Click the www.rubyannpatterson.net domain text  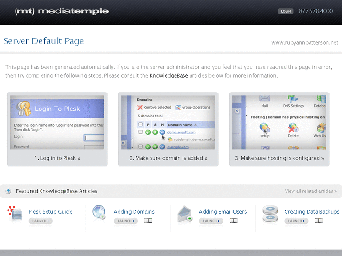point(305,43)
